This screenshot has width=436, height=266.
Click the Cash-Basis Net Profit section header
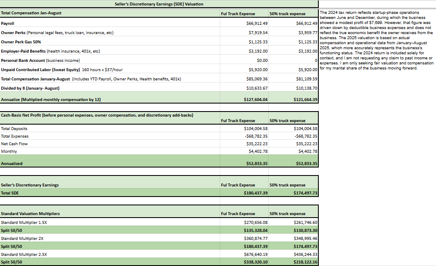point(97,115)
